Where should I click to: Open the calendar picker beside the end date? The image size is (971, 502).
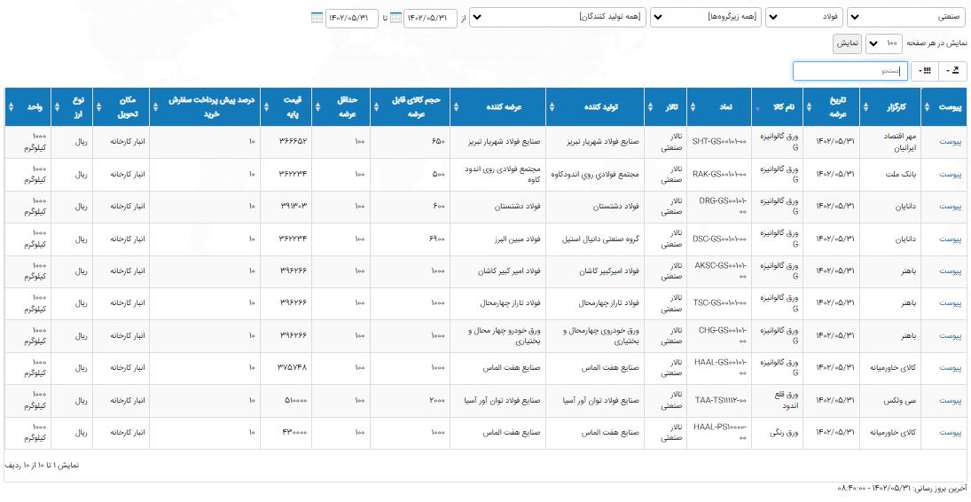coord(317,18)
